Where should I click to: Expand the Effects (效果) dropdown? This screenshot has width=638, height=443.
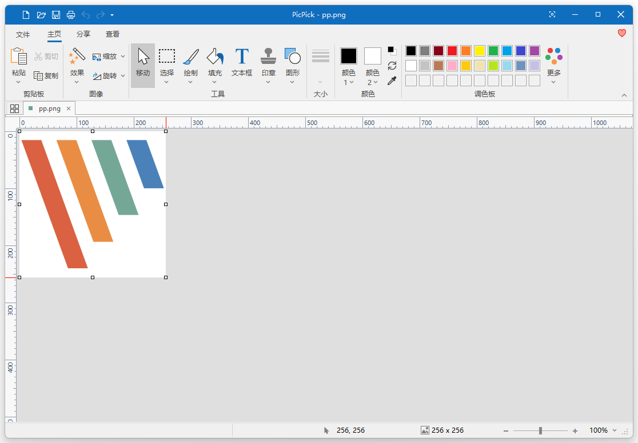[77, 73]
